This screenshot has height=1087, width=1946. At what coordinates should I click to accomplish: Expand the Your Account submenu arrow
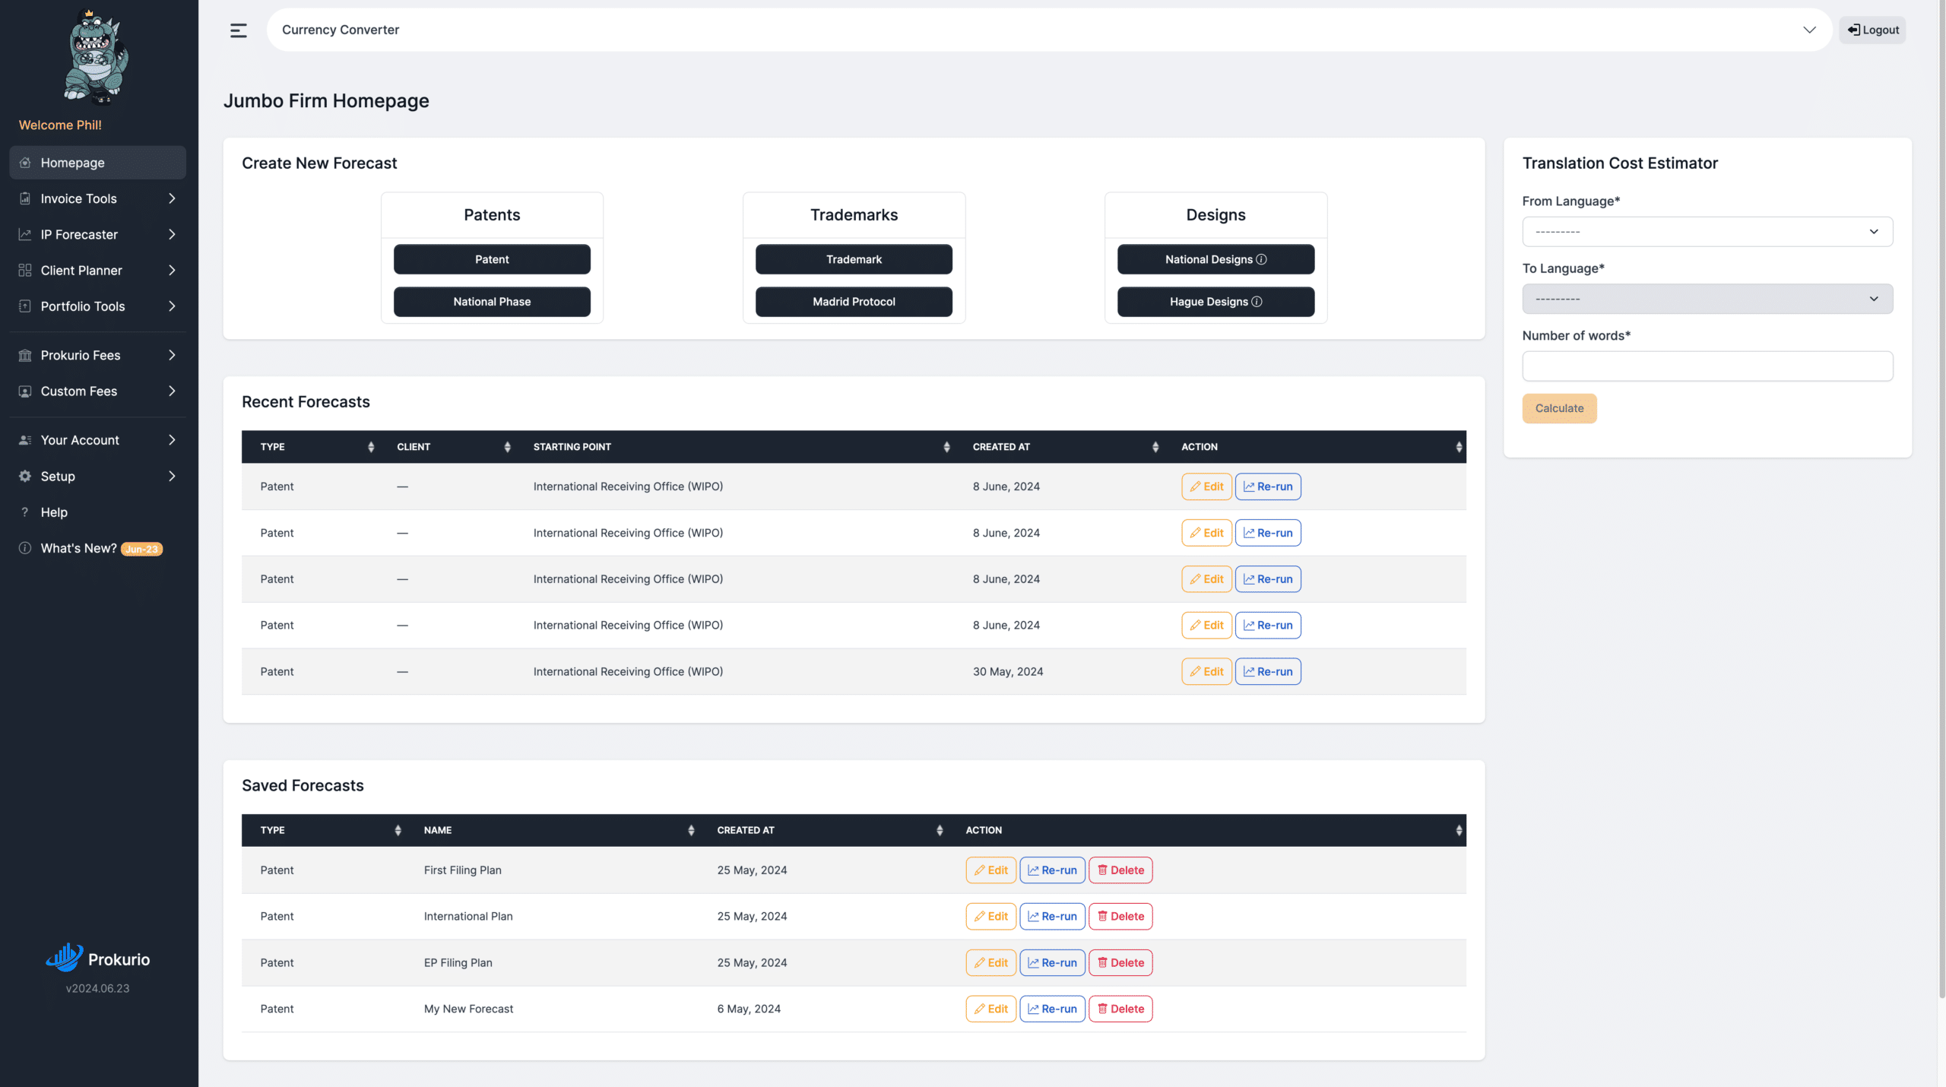coord(172,440)
